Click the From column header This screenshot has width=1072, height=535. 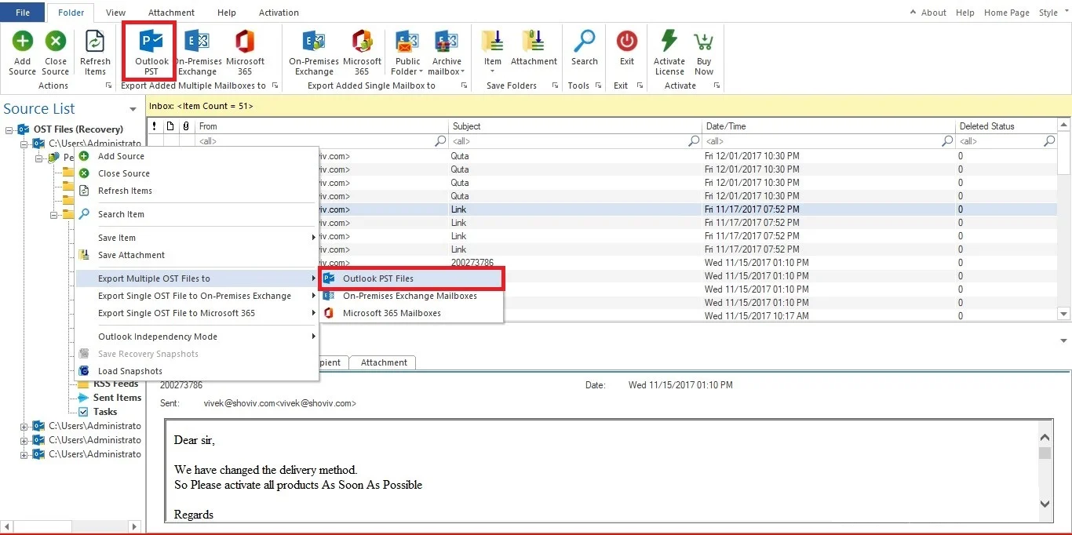[322, 126]
